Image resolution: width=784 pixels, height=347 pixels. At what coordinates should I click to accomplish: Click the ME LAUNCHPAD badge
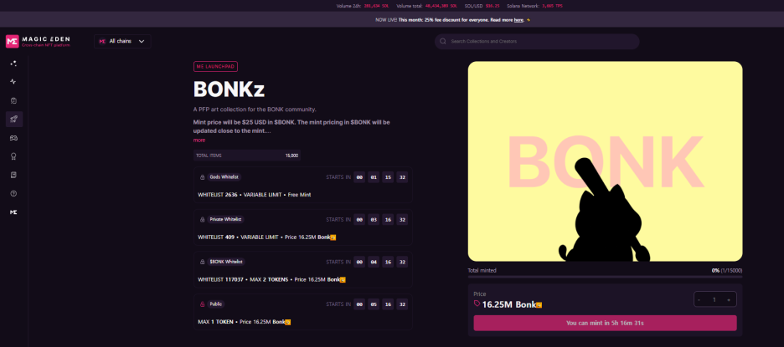point(215,66)
